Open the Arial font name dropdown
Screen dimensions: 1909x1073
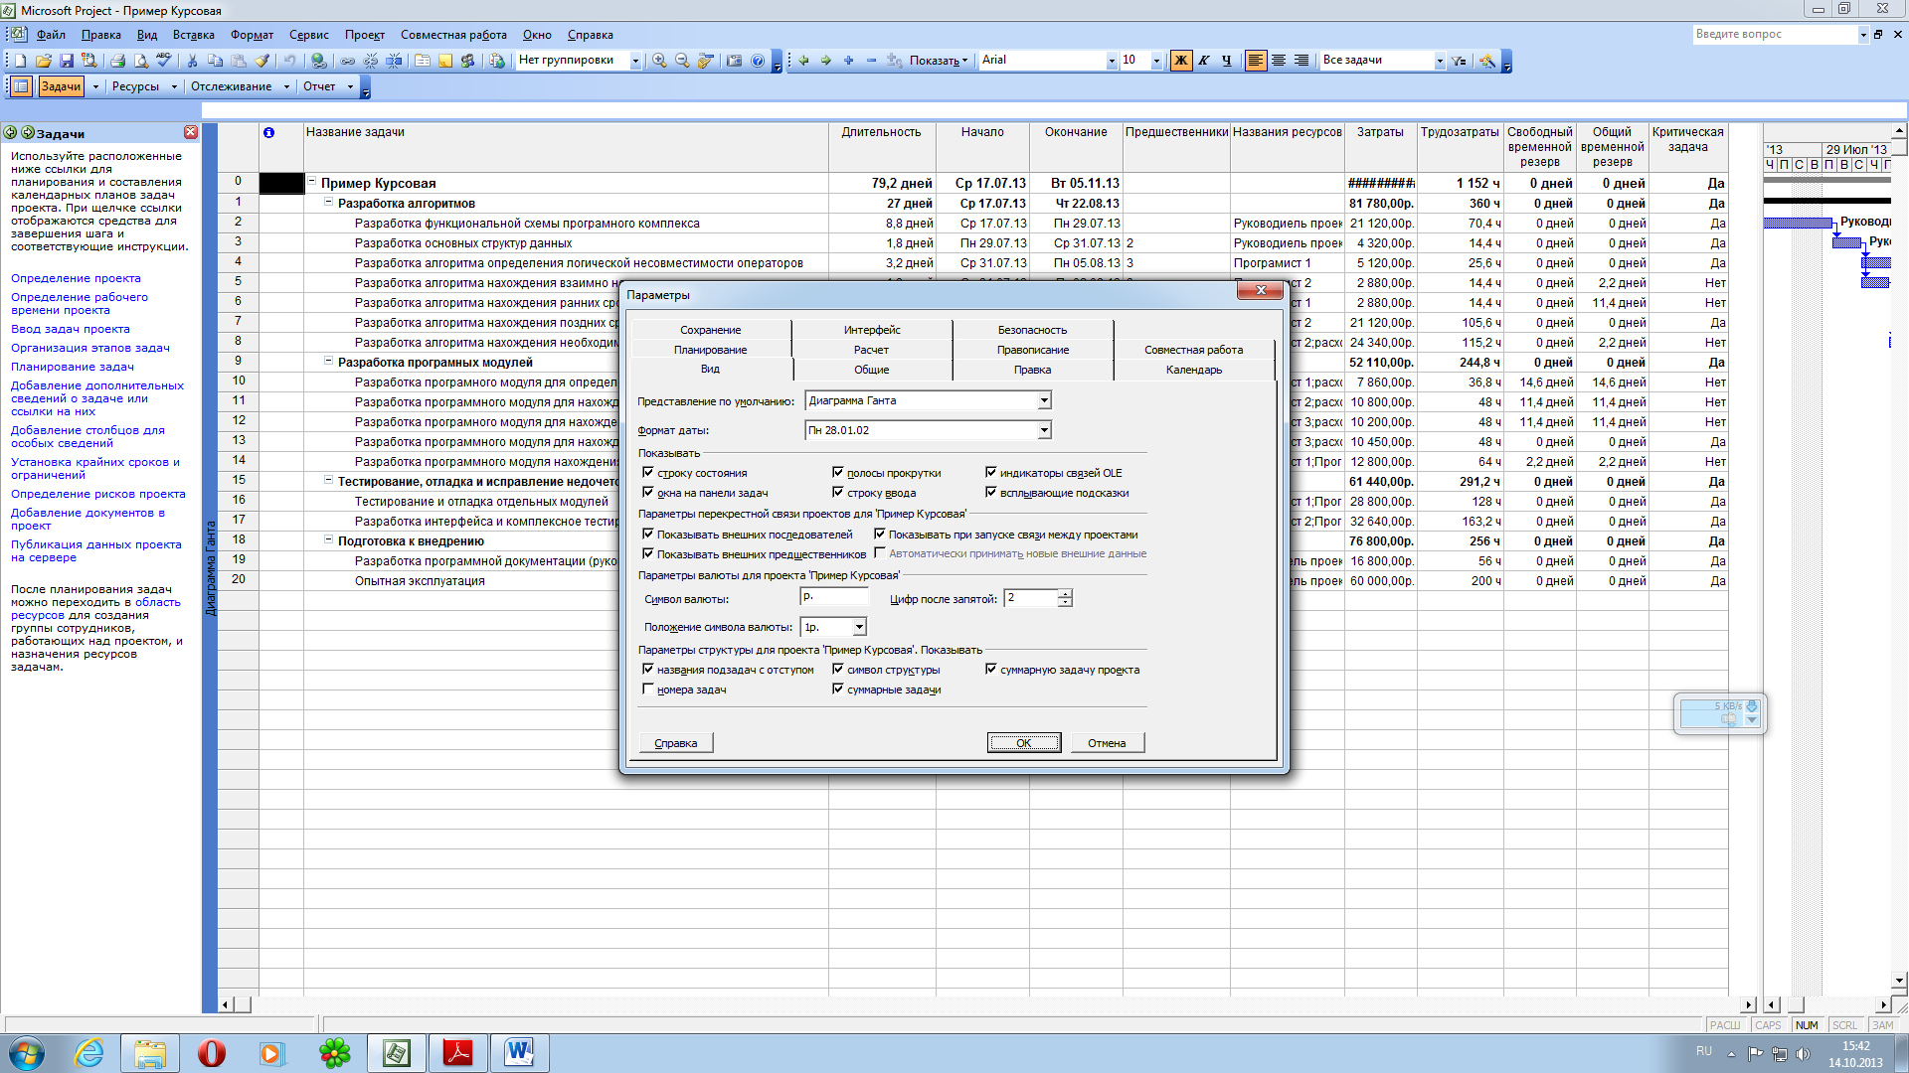pos(1112,61)
